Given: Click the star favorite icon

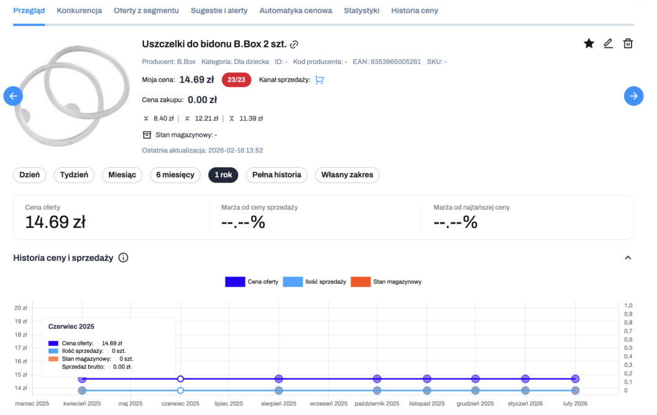Looking at the screenshot, I should [589, 43].
